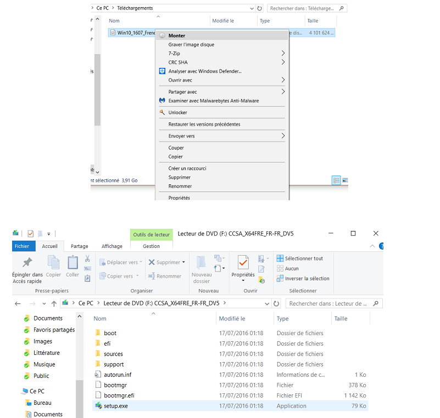Screen dimensions: 440x418
Task: Sort by the Modifié le column in DVD window
Action: tap(232, 319)
